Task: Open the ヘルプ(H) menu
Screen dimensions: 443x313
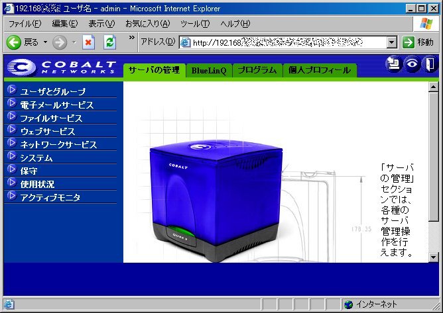Action: tap(235, 24)
